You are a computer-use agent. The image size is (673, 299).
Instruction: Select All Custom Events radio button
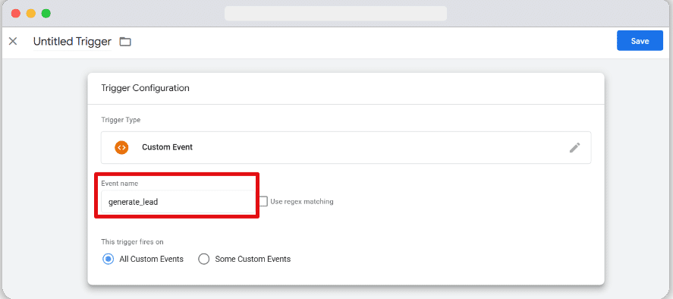pyautogui.click(x=108, y=259)
